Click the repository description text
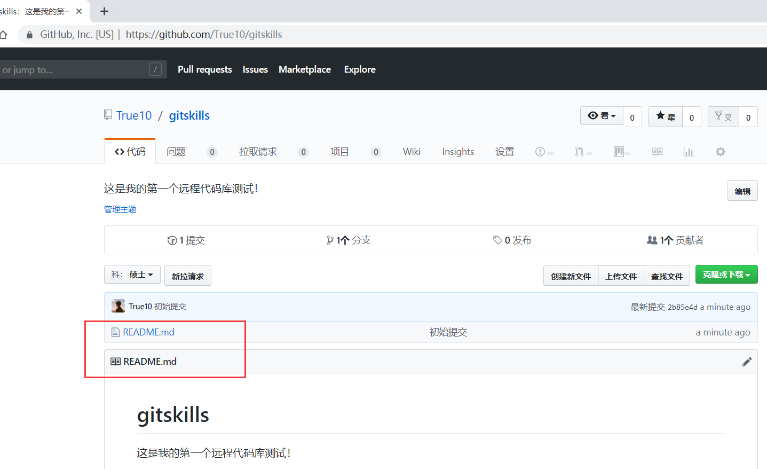767x469 pixels. (x=181, y=189)
